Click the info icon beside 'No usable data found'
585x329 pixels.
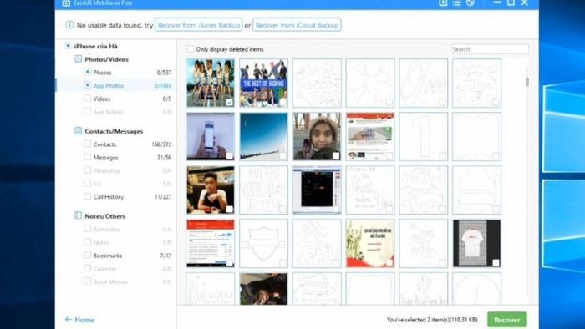click(69, 25)
